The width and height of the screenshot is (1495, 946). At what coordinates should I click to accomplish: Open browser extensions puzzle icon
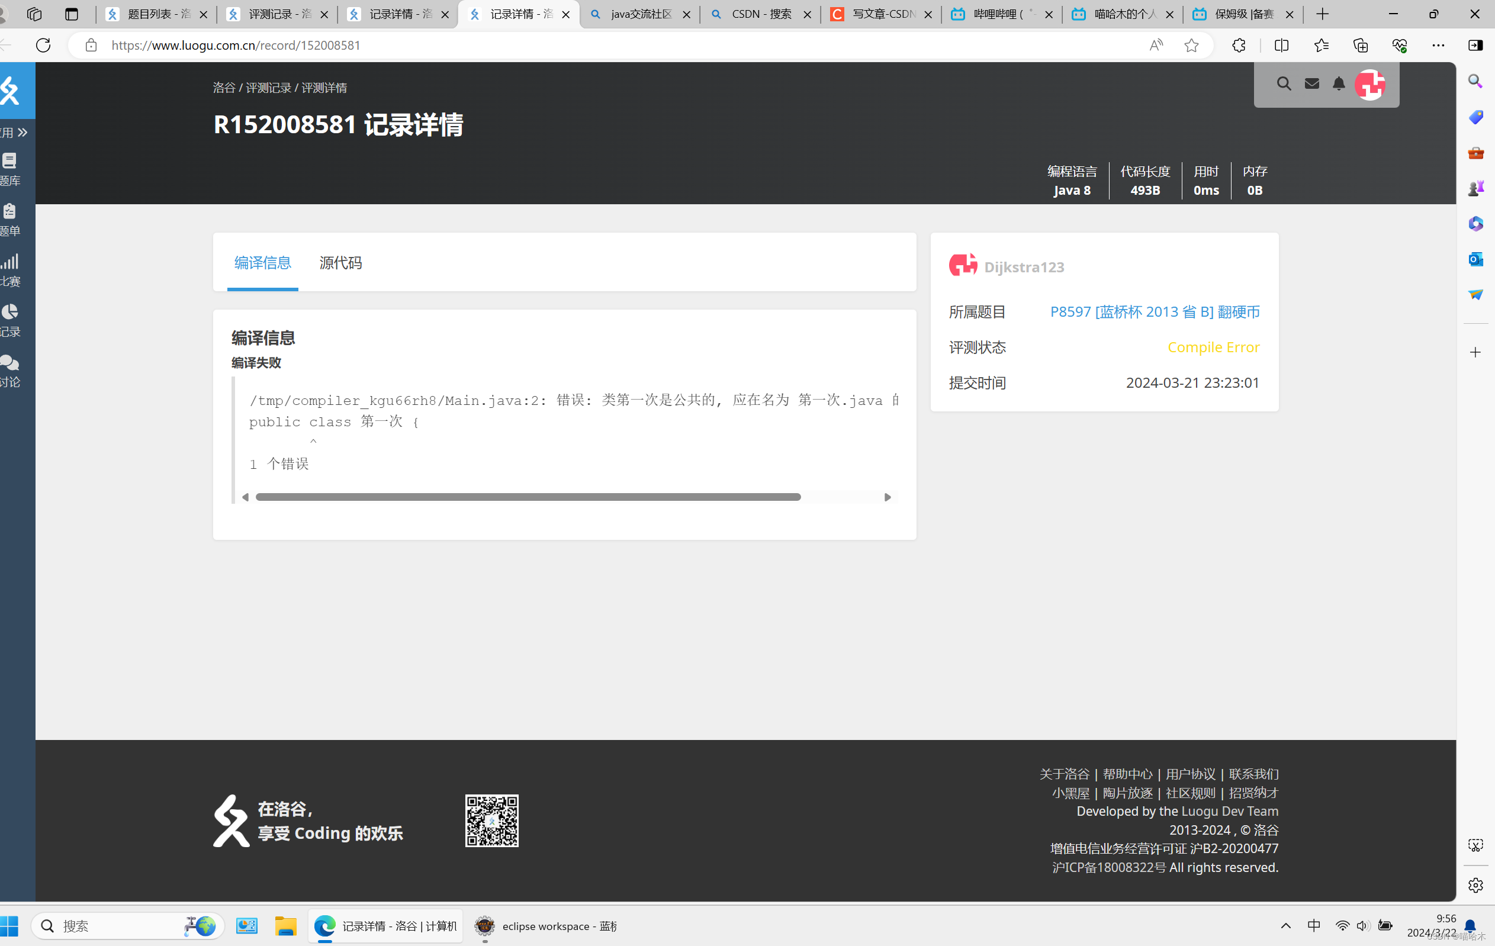1239,46
